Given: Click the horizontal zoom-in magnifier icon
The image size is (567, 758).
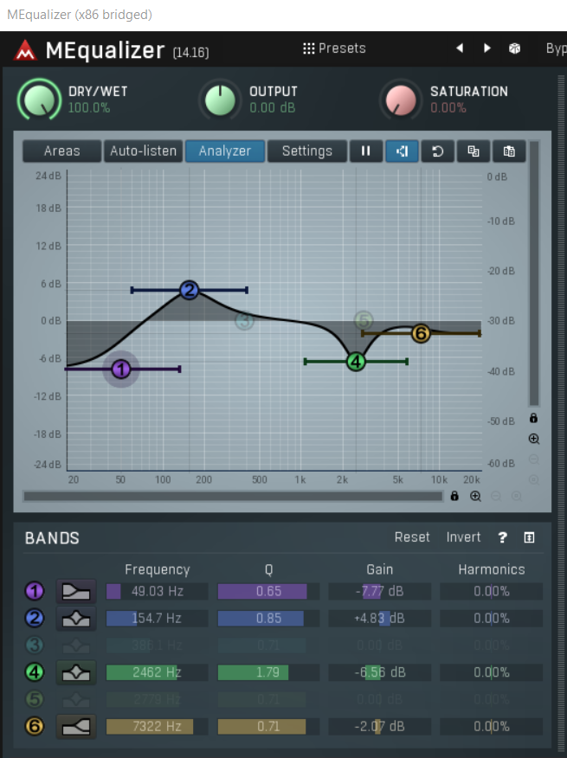Looking at the screenshot, I should (x=475, y=496).
